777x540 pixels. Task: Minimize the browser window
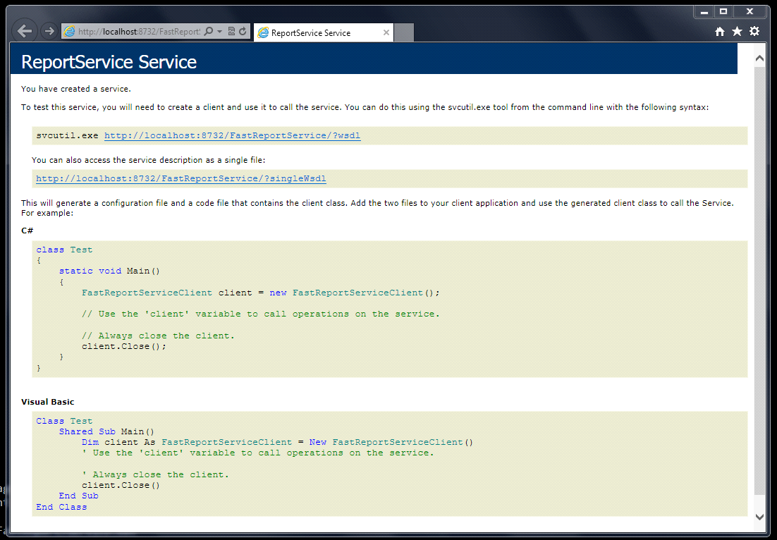(704, 11)
